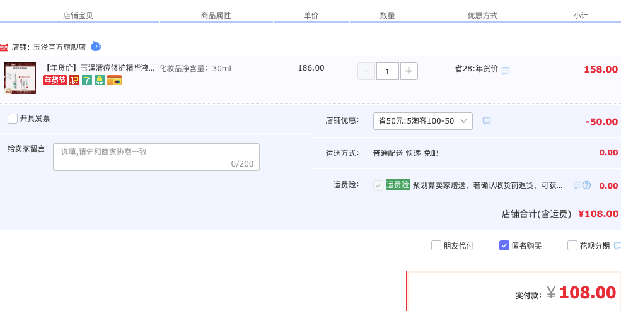Click the 给卖家留言 message text box

click(156, 157)
